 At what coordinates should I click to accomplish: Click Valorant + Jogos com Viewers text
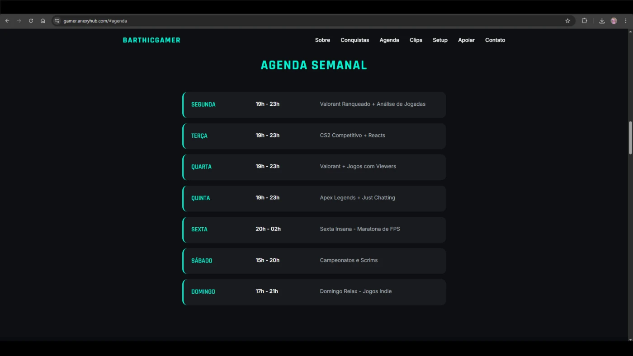[358, 166]
